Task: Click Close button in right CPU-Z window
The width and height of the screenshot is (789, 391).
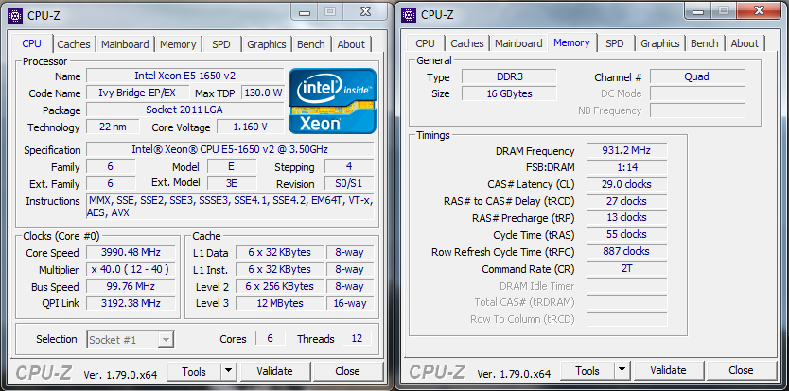Action: (x=741, y=371)
